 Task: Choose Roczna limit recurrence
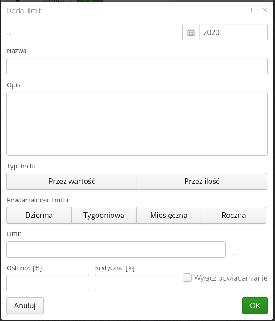tap(234, 215)
